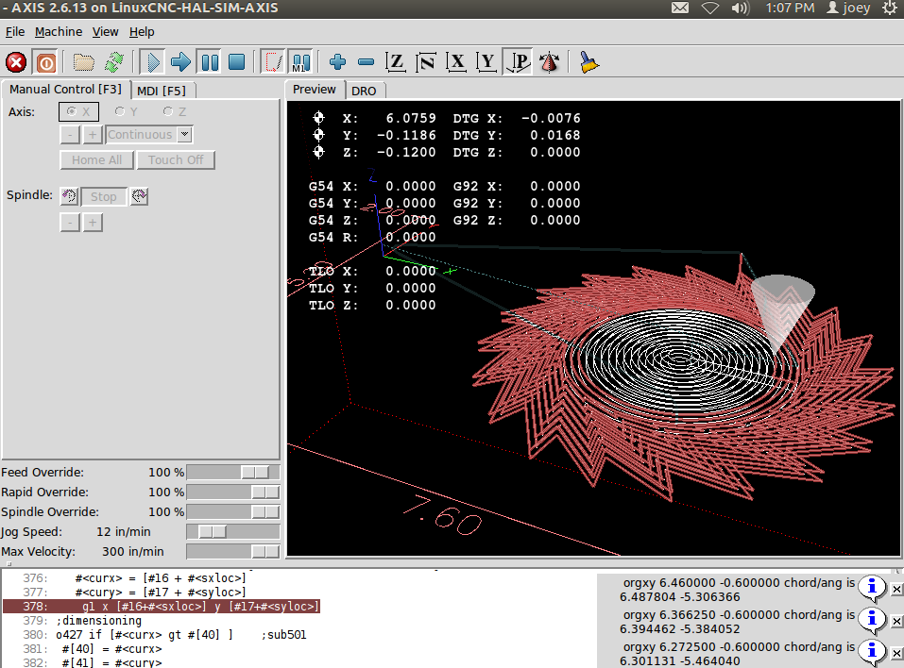The height and width of the screenshot is (668, 904).
Task: Open the Machine menu
Action: [x=59, y=31]
